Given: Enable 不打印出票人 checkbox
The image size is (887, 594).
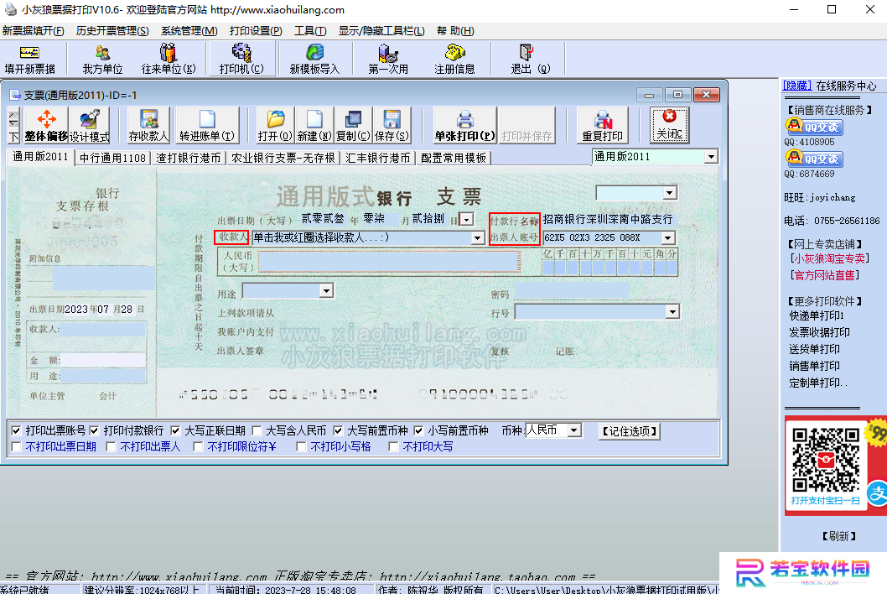Looking at the screenshot, I should click(x=111, y=447).
